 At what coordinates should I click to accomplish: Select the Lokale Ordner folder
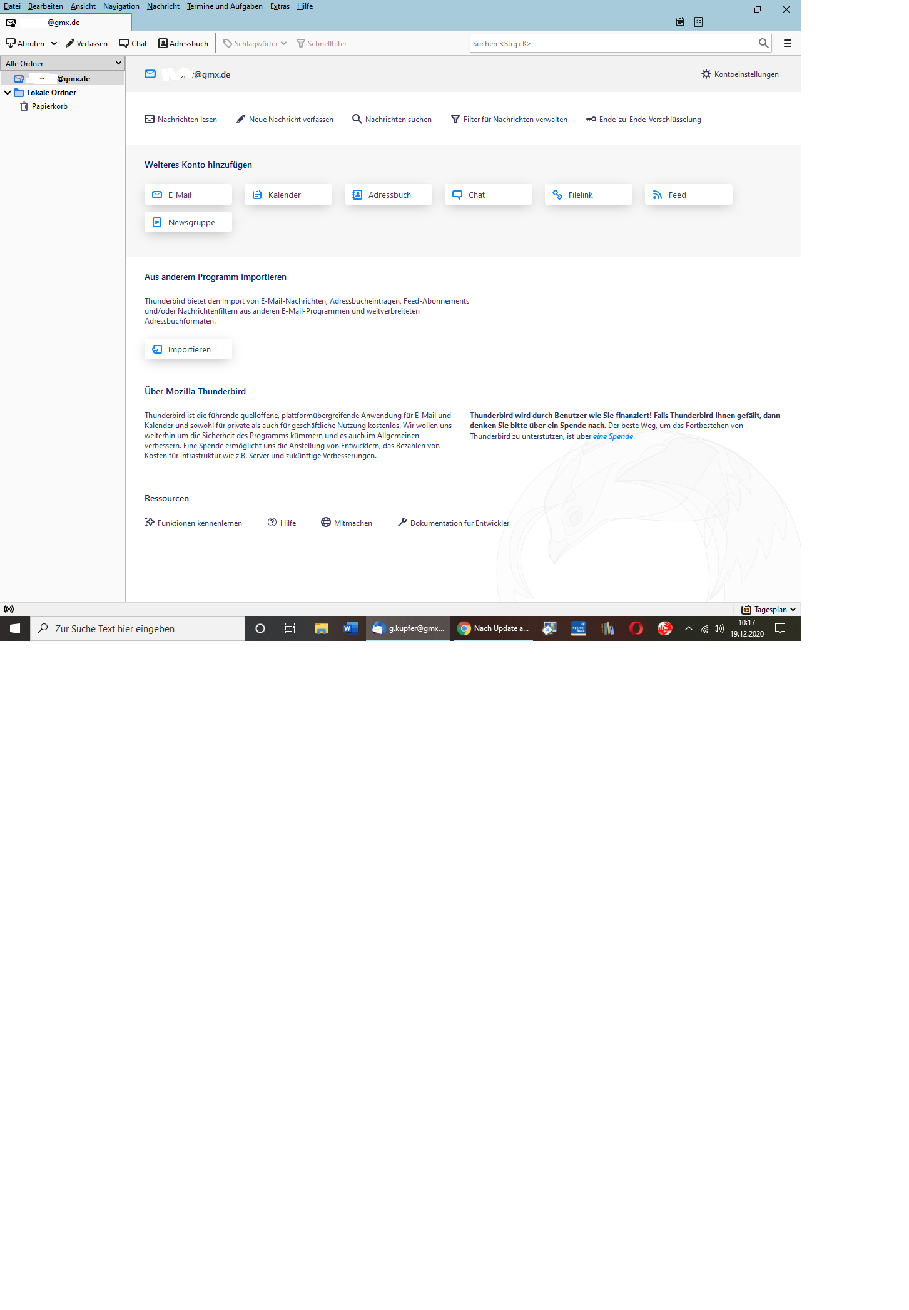pyautogui.click(x=51, y=93)
